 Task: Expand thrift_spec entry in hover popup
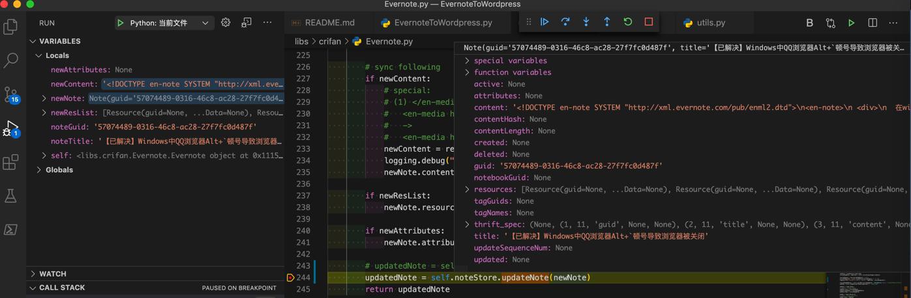tap(467, 224)
